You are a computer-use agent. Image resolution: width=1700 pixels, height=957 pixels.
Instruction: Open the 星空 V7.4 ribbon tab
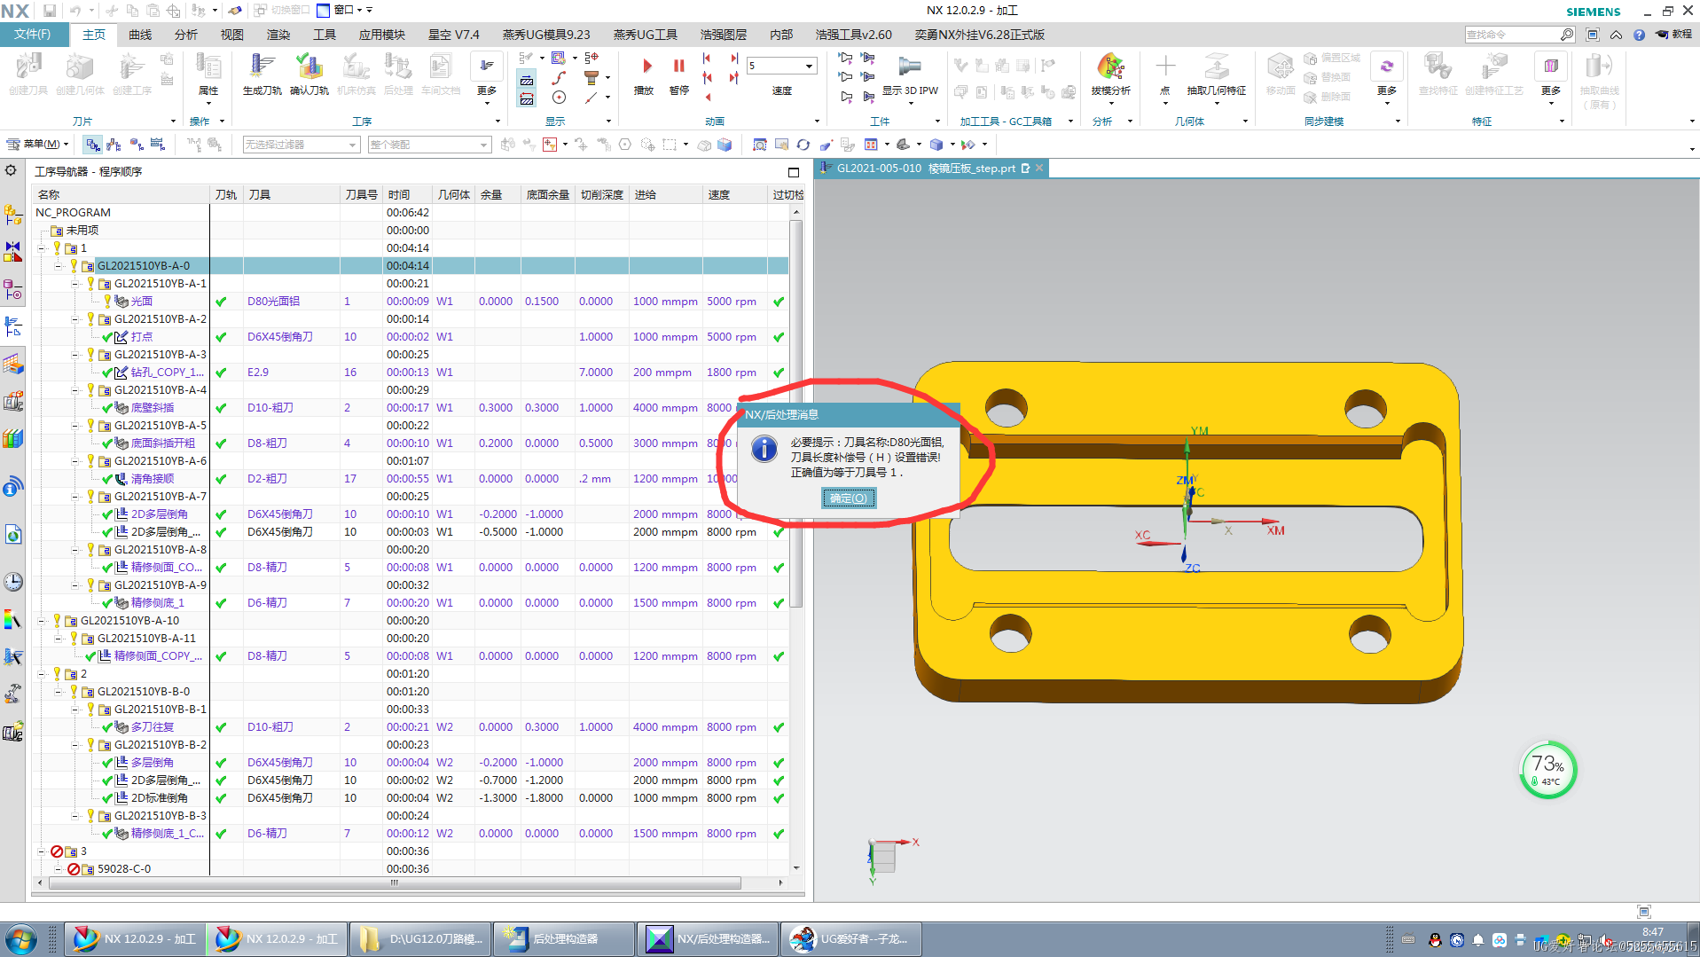[454, 35]
